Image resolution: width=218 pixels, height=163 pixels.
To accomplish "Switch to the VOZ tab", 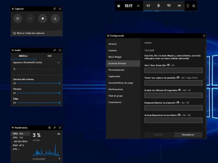I will pyautogui.click(x=49, y=56).
